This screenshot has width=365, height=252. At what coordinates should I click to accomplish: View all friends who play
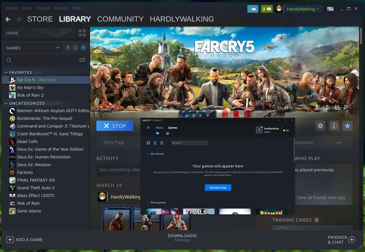click(x=321, y=198)
